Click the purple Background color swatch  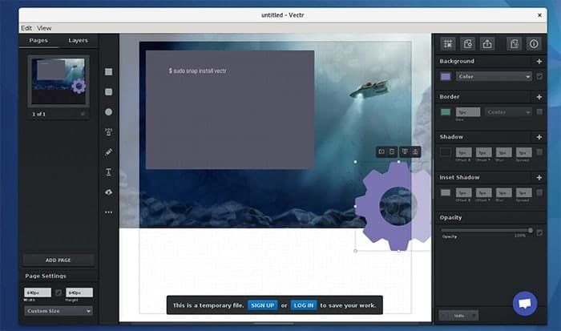[446, 77]
